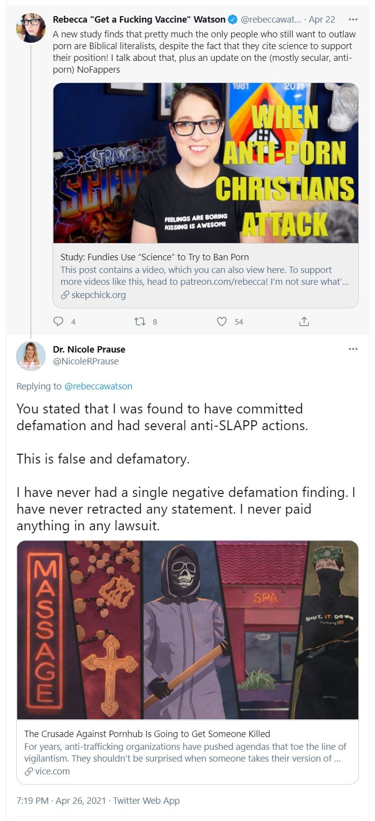This screenshot has width=375, height=821.
Task: Click the share icon under Rebecca's tweet
Action: coord(304,322)
